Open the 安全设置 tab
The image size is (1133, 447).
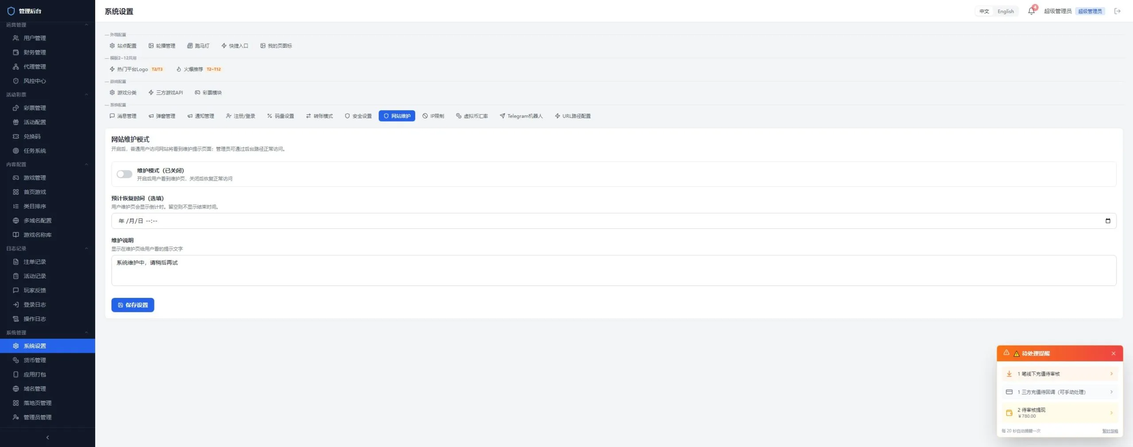[358, 116]
